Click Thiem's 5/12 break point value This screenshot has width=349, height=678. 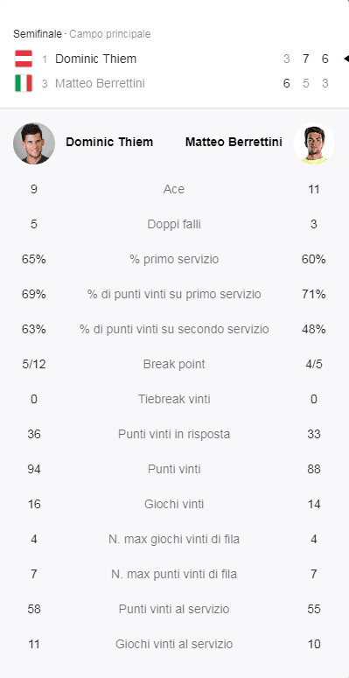coord(34,364)
